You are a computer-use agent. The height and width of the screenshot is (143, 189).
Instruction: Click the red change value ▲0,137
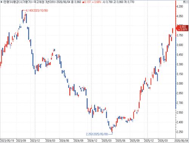coord(86,2)
